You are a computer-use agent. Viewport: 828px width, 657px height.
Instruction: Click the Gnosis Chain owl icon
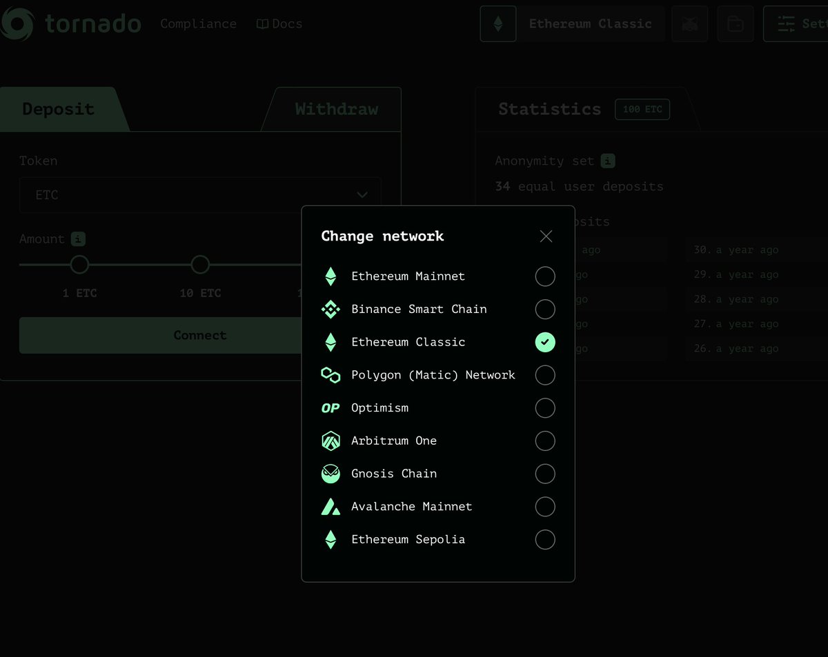[331, 474]
